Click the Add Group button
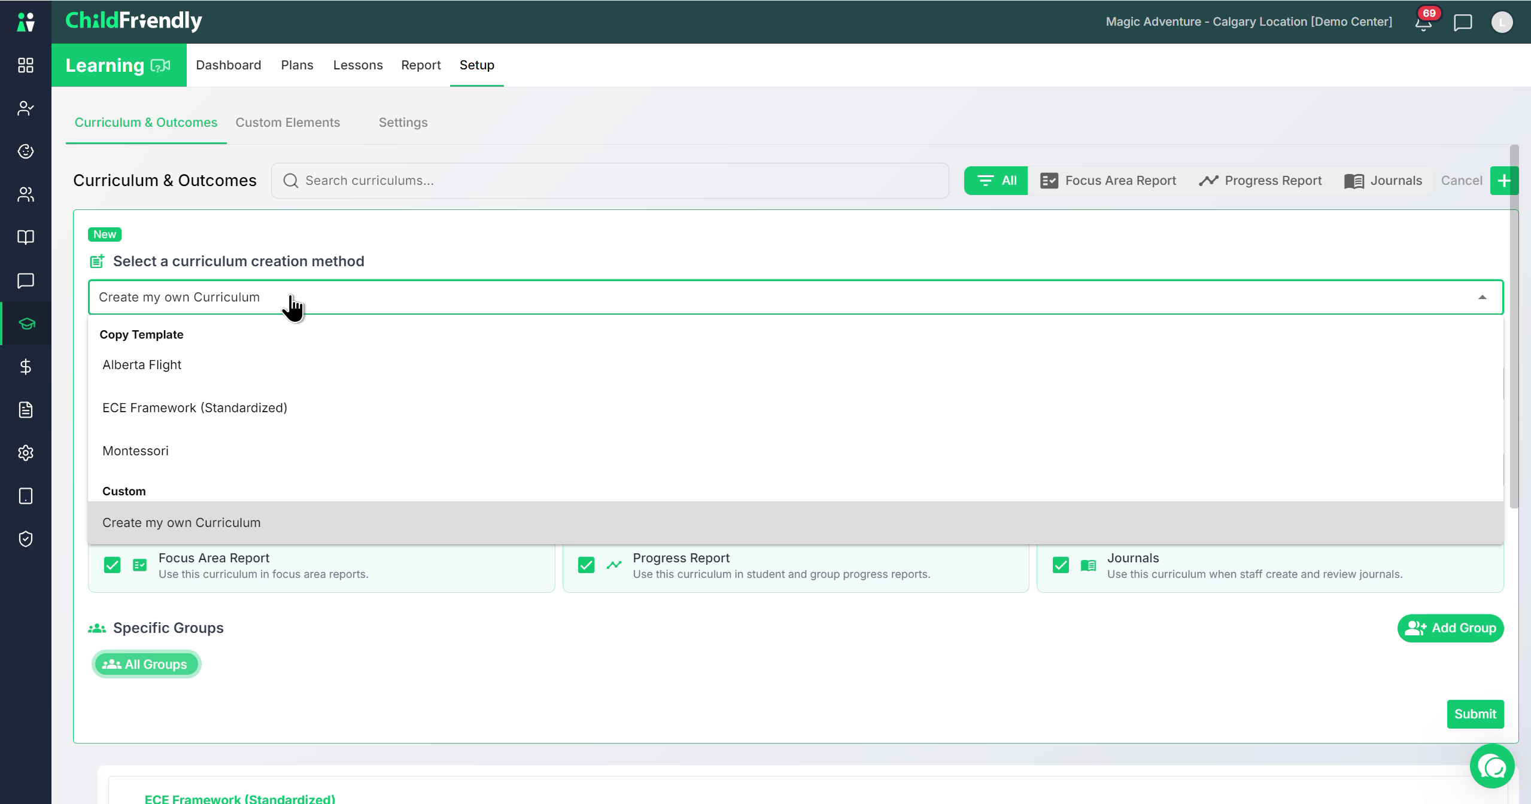 click(1451, 628)
